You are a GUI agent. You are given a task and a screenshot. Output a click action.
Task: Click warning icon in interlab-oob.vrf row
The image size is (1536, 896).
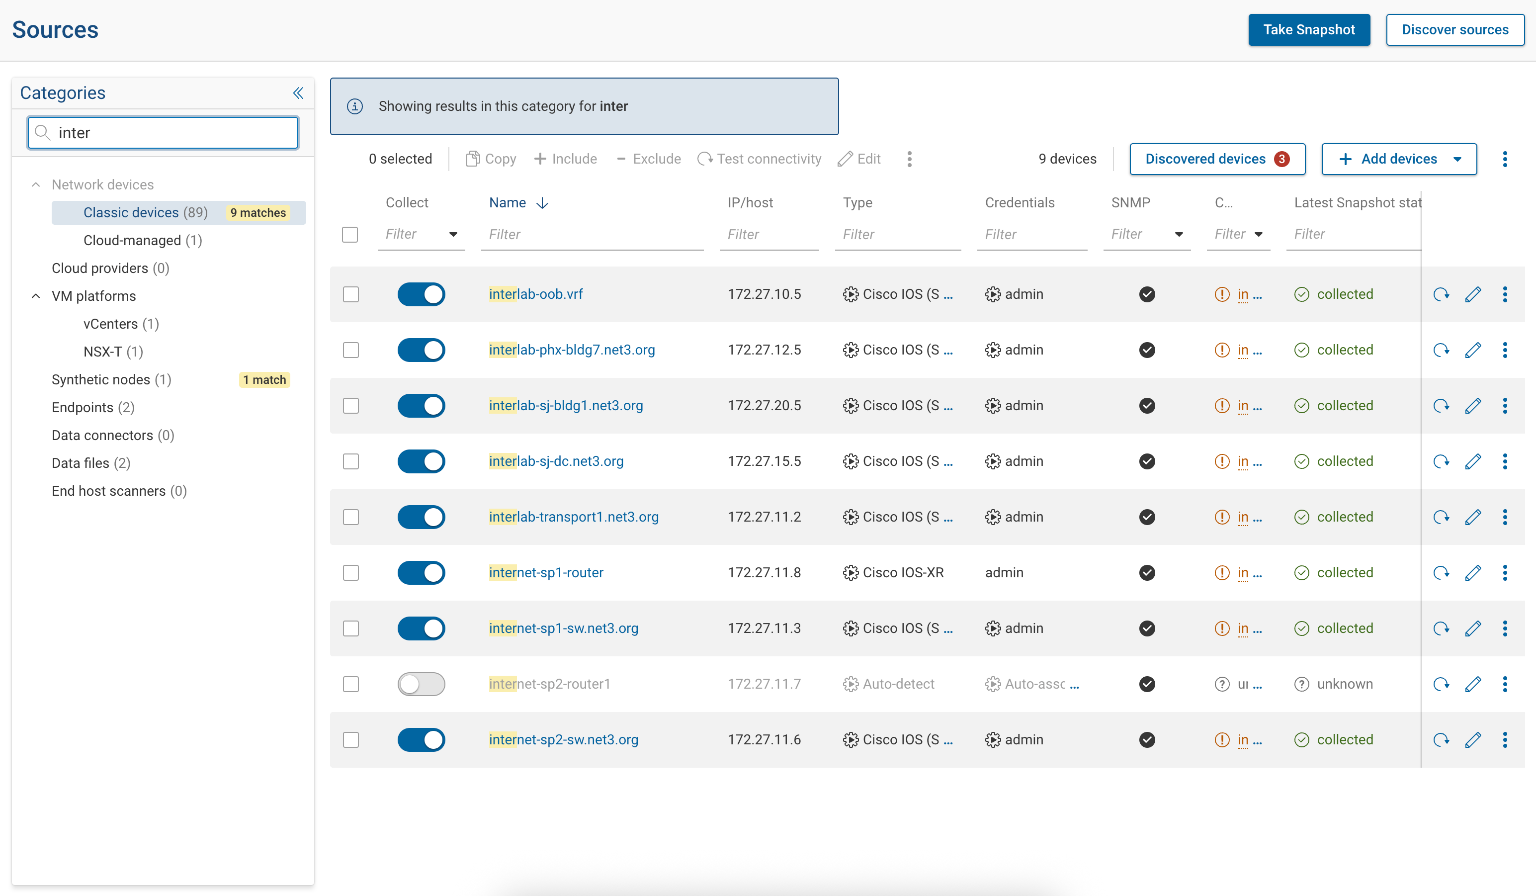(x=1222, y=294)
